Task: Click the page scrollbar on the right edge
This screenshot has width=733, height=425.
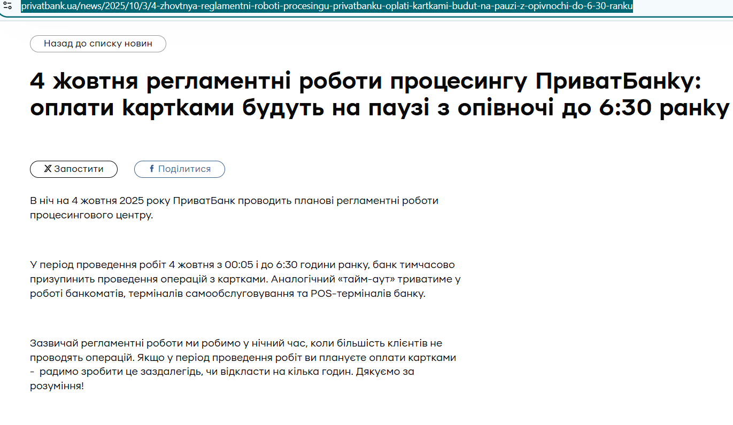Action: 729,214
